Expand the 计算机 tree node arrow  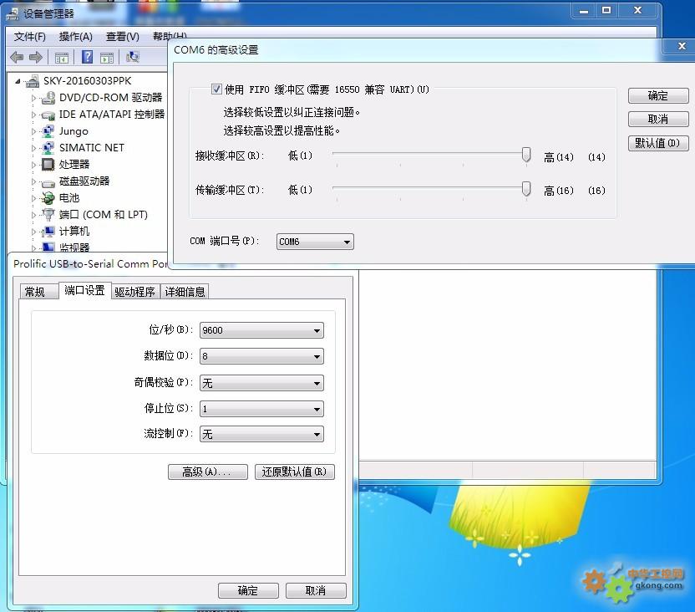[x=33, y=232]
